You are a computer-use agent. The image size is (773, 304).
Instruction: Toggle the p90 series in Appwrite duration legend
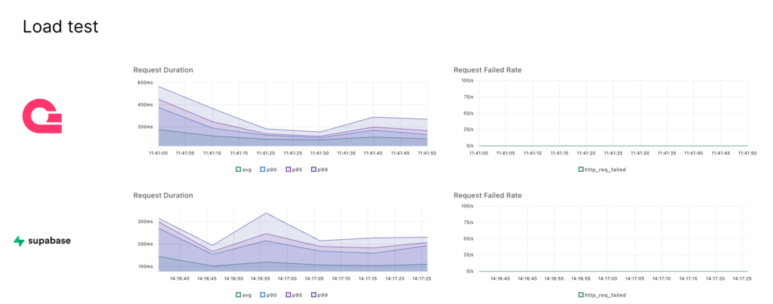272,170
